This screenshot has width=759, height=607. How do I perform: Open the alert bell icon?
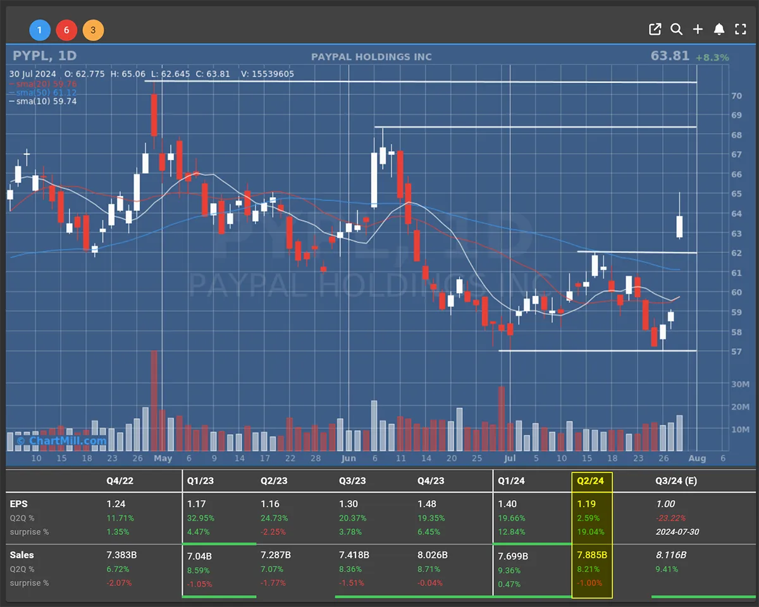(719, 29)
